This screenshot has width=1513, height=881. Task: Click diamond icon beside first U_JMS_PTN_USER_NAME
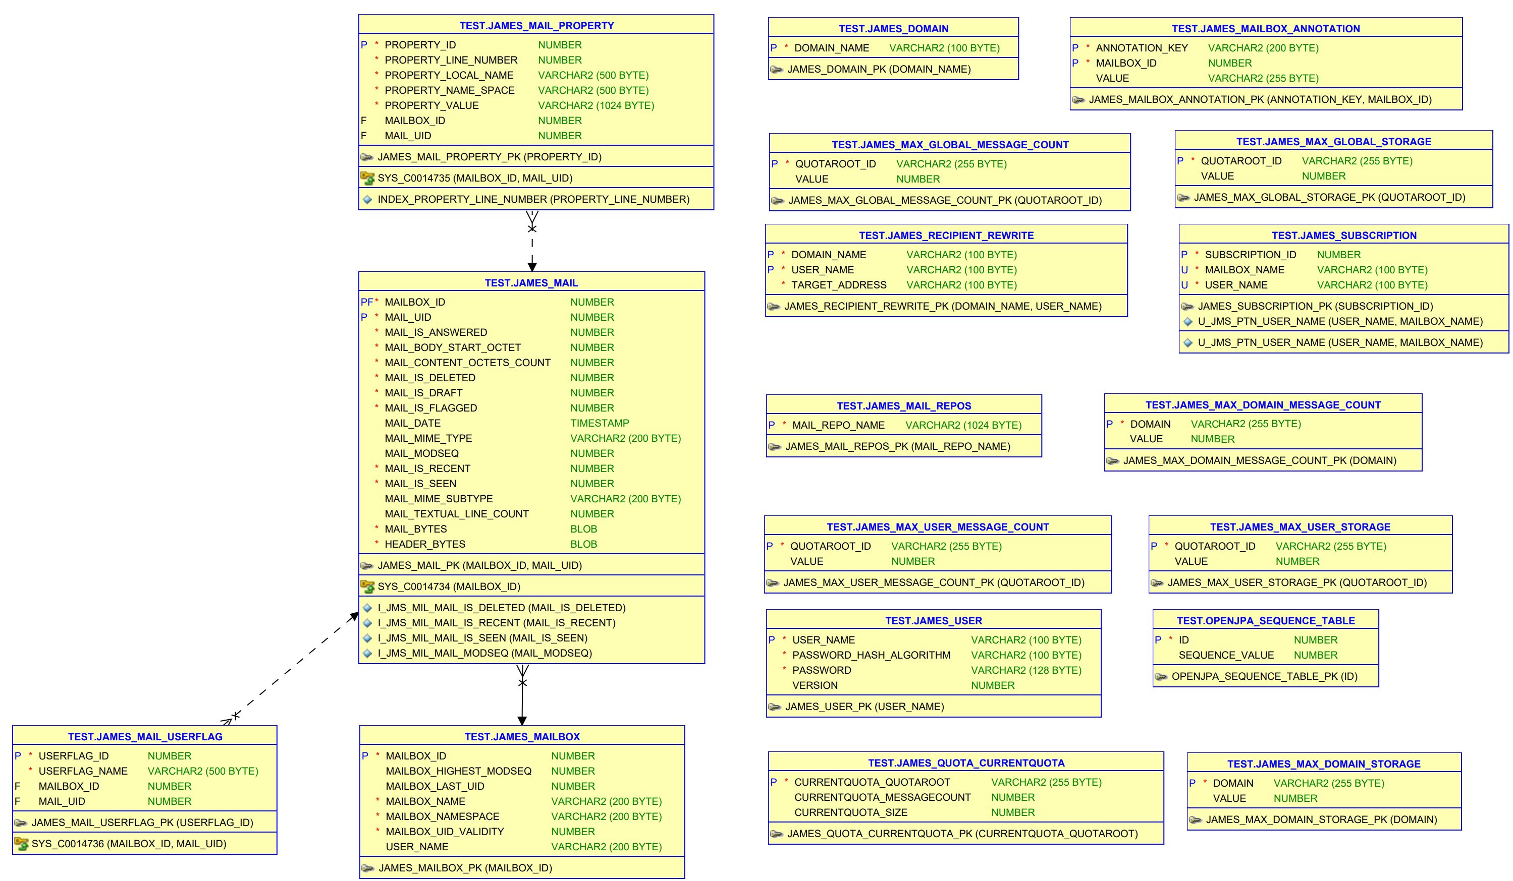1187,322
